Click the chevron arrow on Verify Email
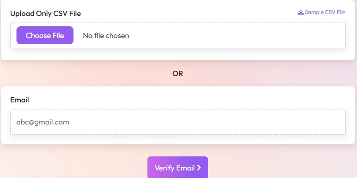The image size is (357, 178). click(199, 168)
